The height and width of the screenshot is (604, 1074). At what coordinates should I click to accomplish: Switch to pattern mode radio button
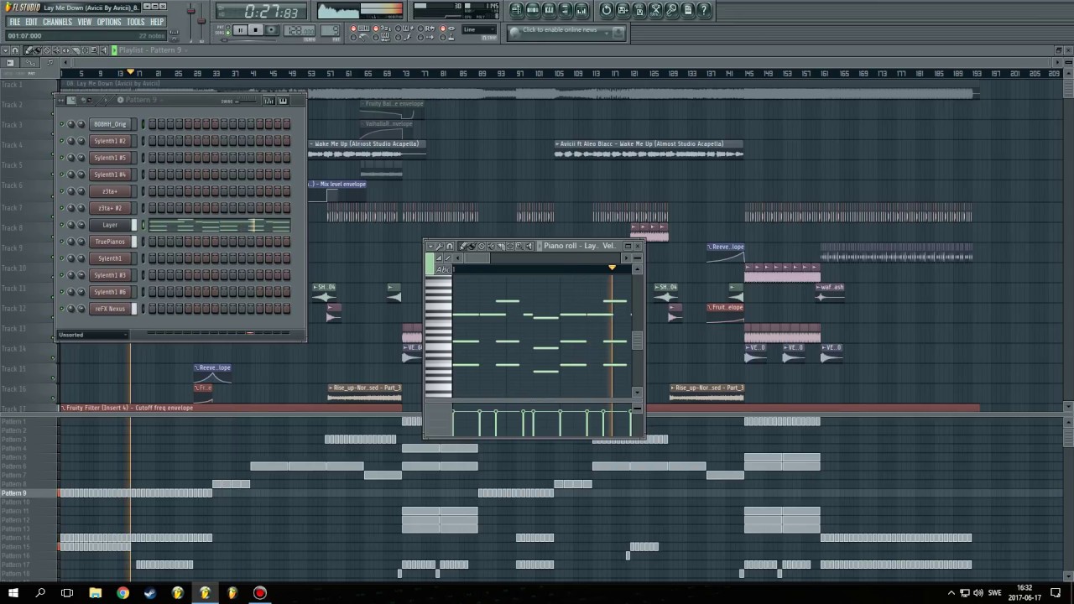(x=227, y=27)
